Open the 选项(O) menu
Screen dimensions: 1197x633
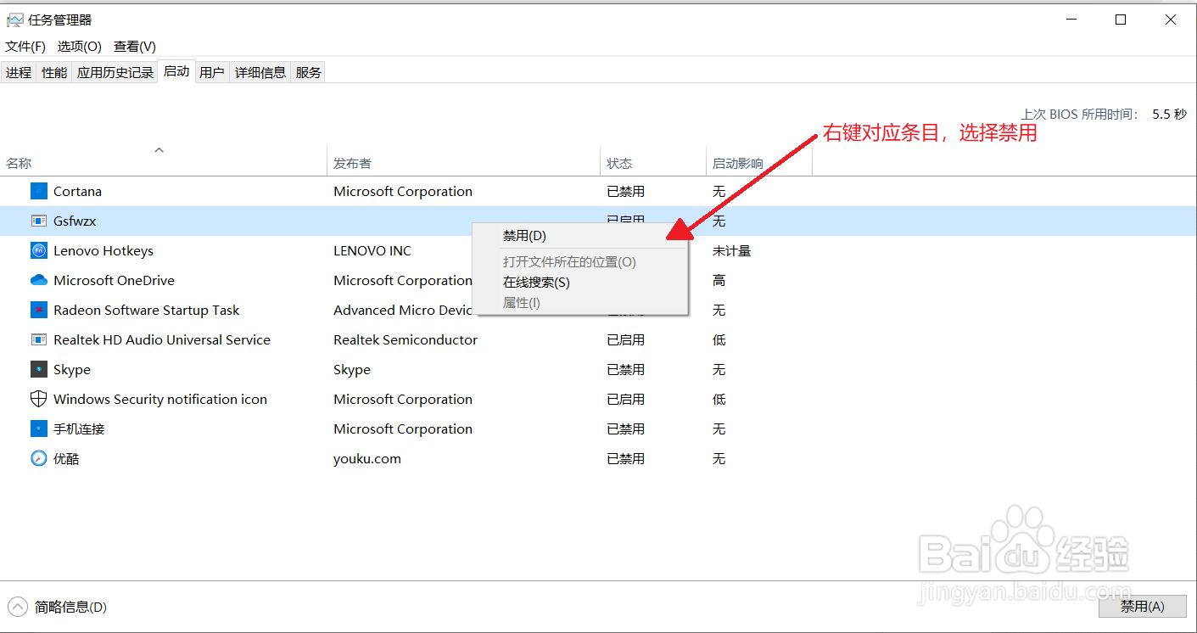click(x=80, y=46)
